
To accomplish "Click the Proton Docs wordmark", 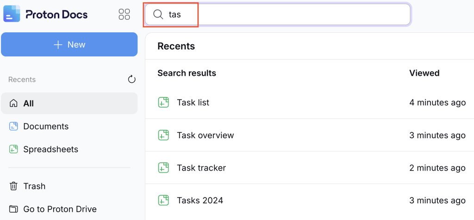I will click(56, 14).
